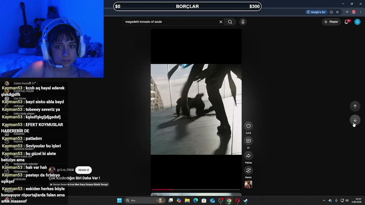Open the @FİLM_ÖTESİ channel avatar
365x205 pixels.
click(52, 170)
